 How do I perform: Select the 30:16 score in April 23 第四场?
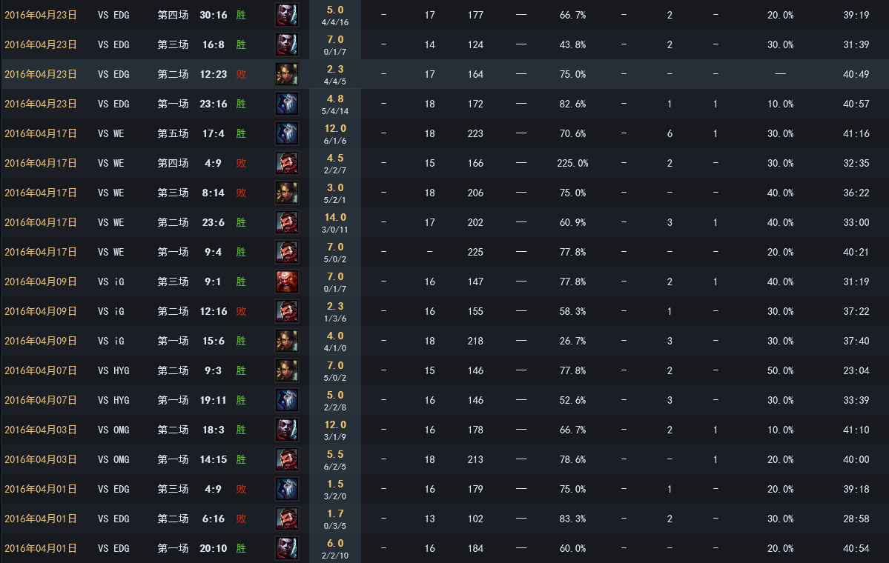coord(214,15)
